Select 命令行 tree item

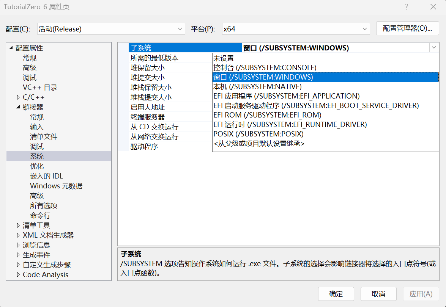point(40,215)
